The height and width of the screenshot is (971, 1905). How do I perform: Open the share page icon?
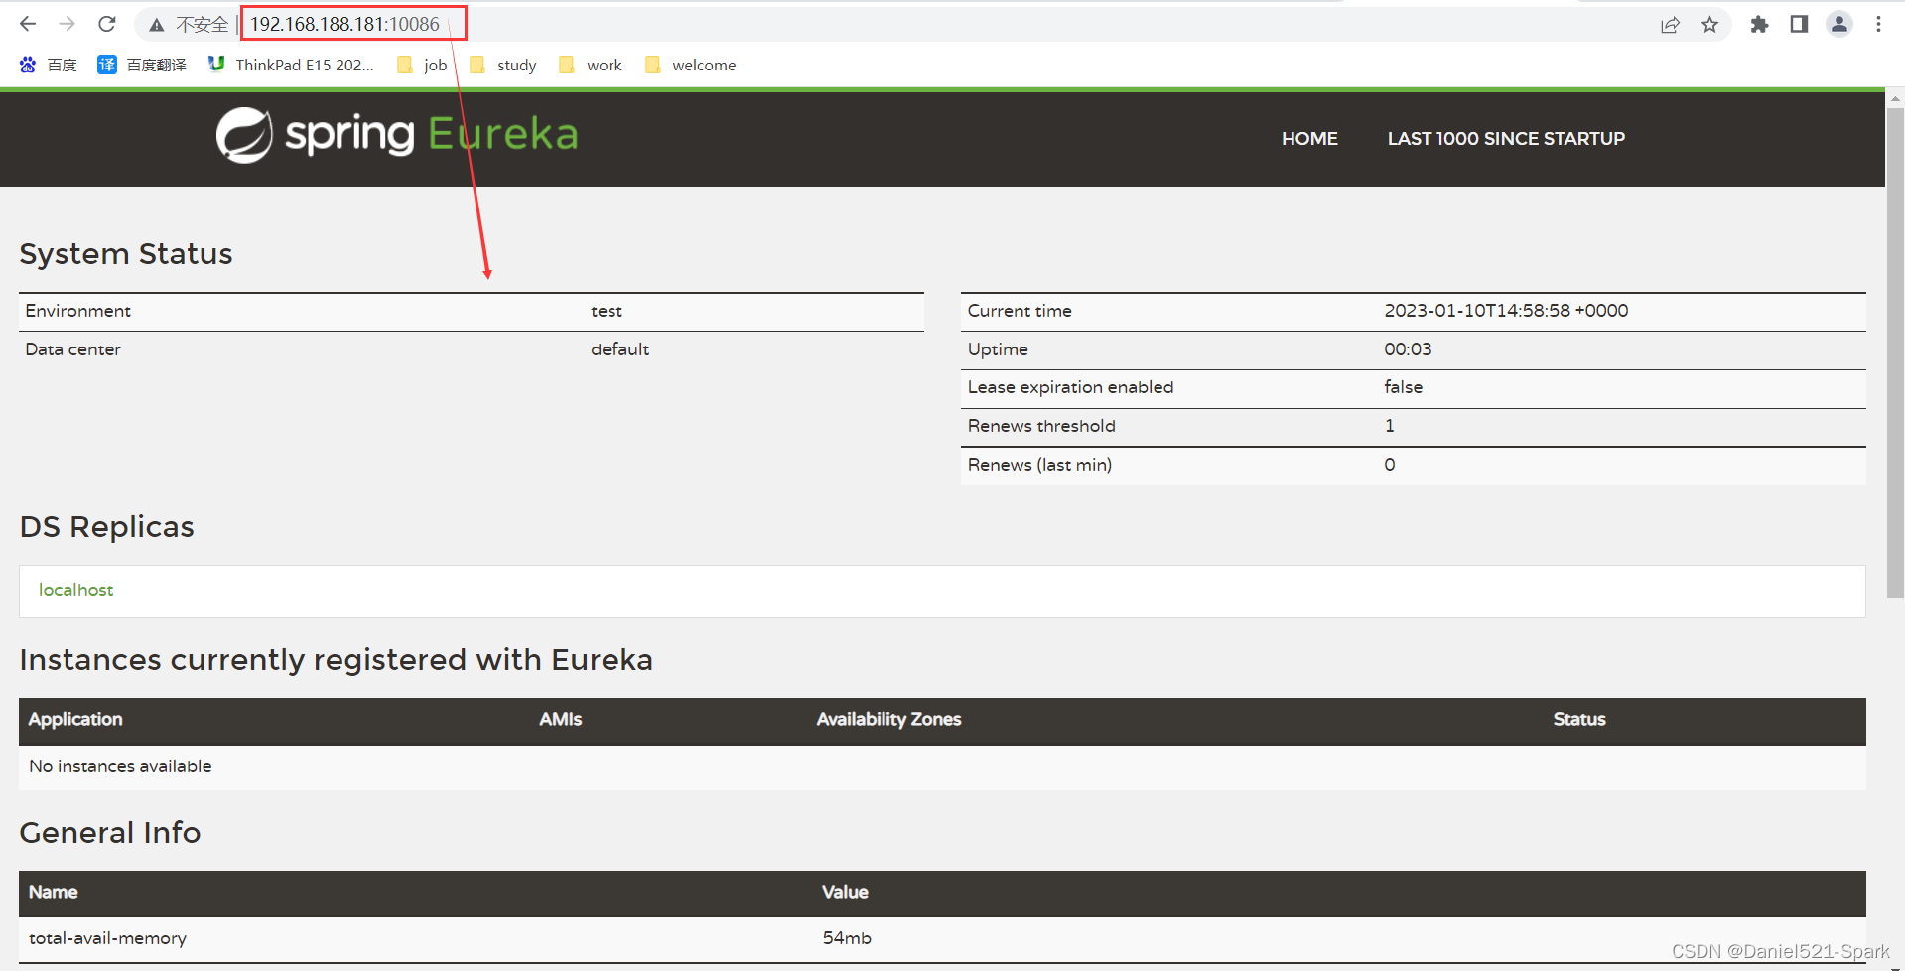(1670, 25)
